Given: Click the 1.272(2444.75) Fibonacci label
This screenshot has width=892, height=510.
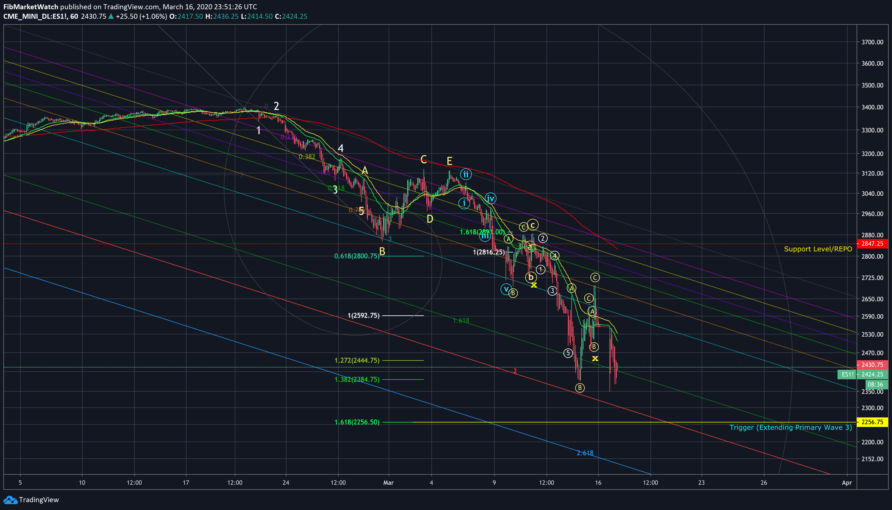Looking at the screenshot, I should click(x=357, y=360).
